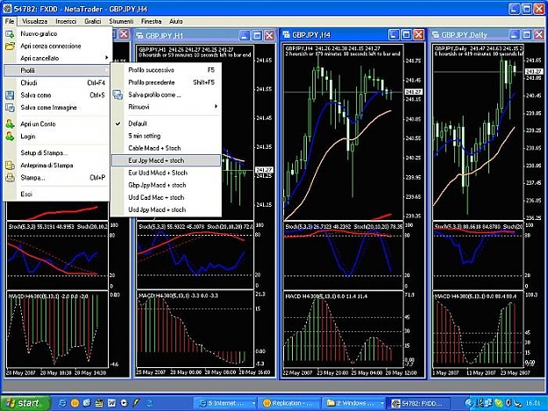Open the Visualizza menu
Viewport: 548px width, 411px height.
tap(34, 21)
